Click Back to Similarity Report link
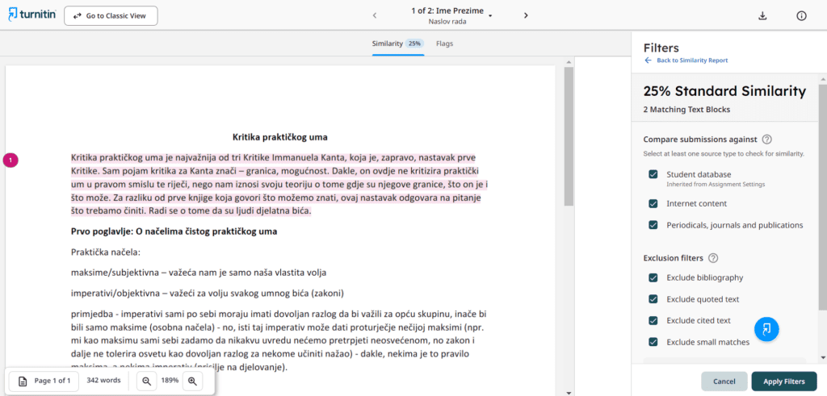 (686, 60)
